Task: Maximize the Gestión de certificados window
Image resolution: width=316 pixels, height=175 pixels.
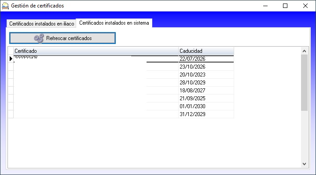Action: (x=285, y=6)
